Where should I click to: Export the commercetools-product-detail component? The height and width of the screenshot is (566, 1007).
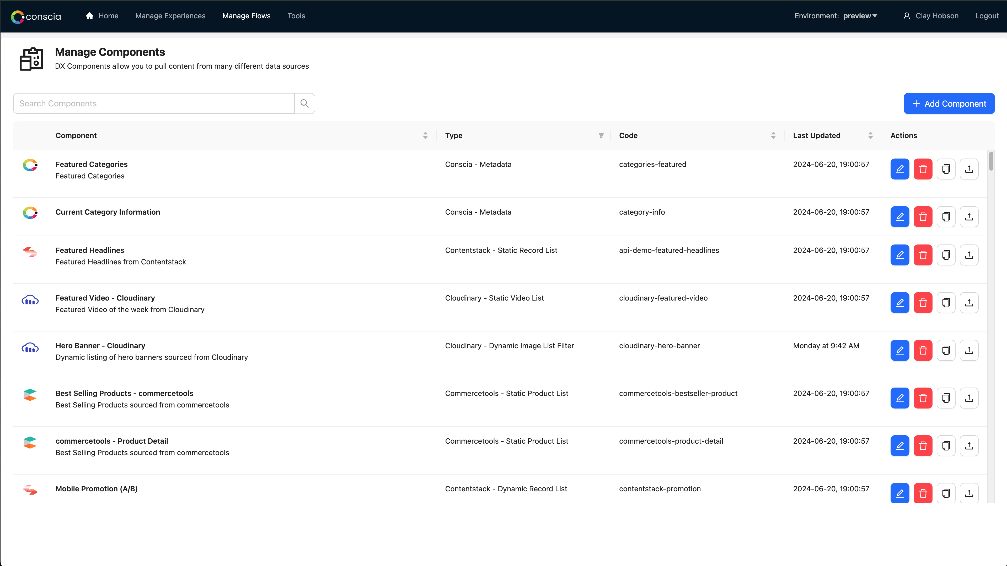[x=969, y=446]
